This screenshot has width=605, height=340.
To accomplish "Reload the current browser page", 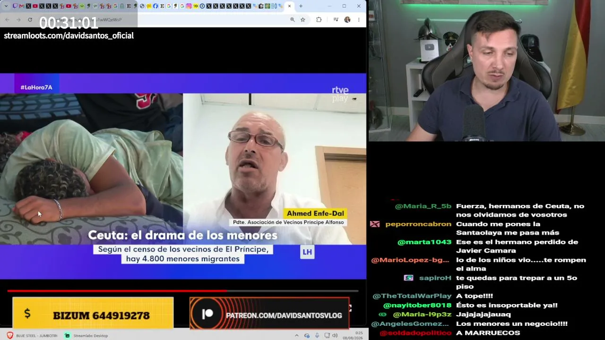I will point(30,20).
